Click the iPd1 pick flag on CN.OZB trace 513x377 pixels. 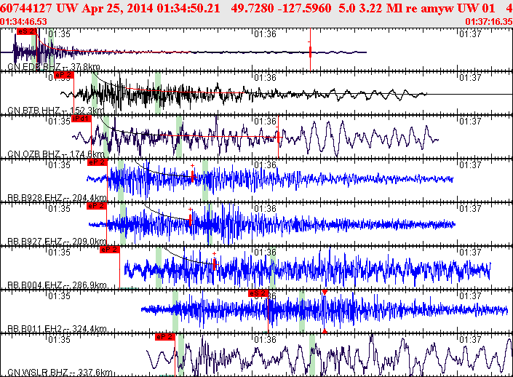point(81,119)
